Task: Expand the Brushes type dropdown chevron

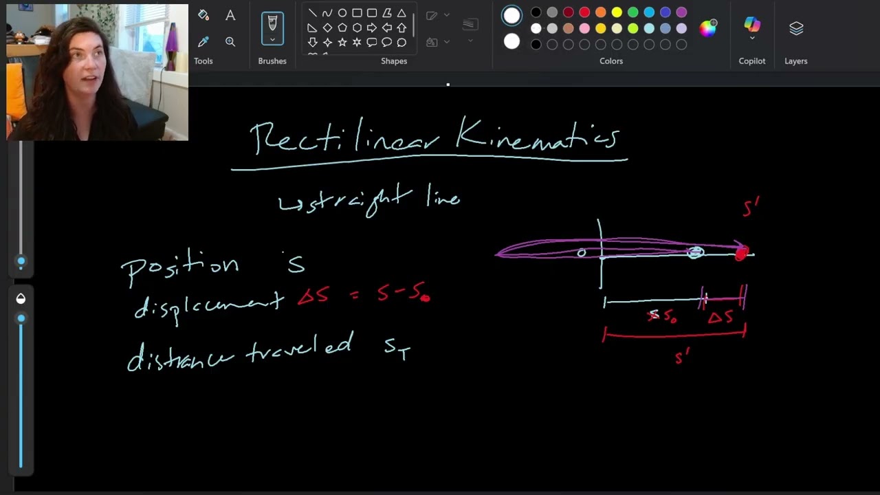Action: (x=272, y=40)
